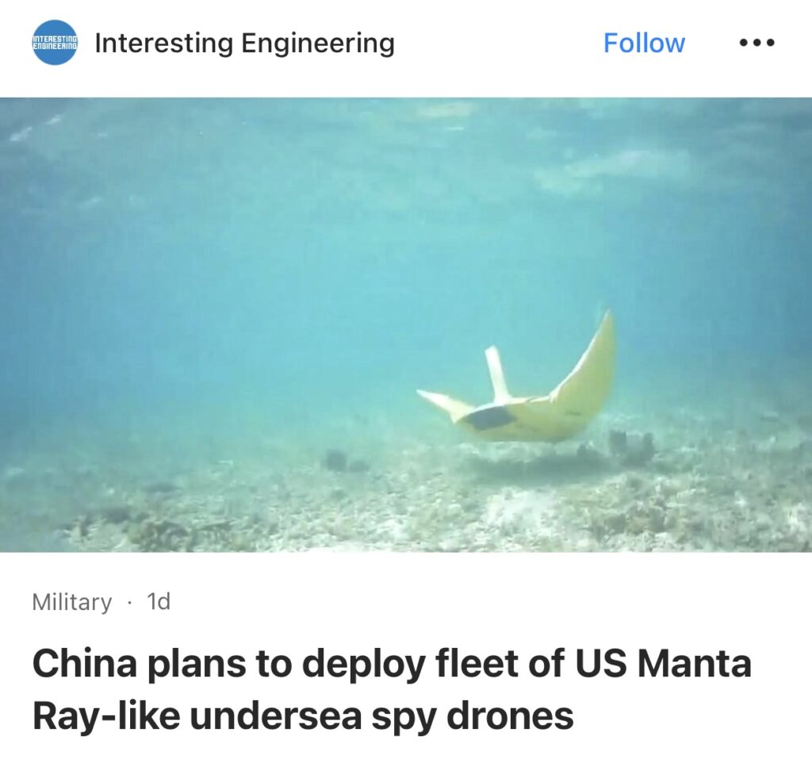Click "Ray-like undersea spy drones" headline line
This screenshot has width=812, height=763.
coord(303,716)
